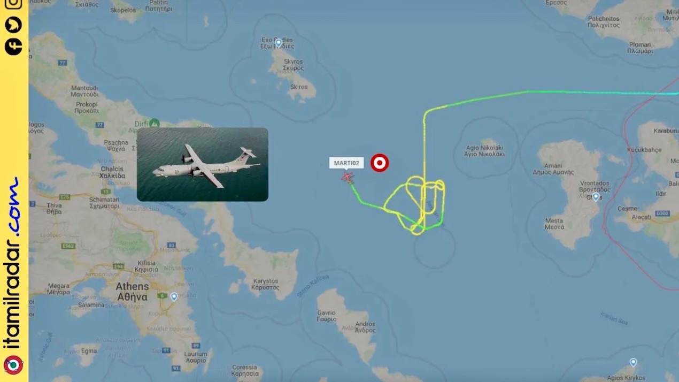This screenshot has width=679, height=382.
Task: Click the Instagram icon in yellow sidebar
Action: click(13, 4)
